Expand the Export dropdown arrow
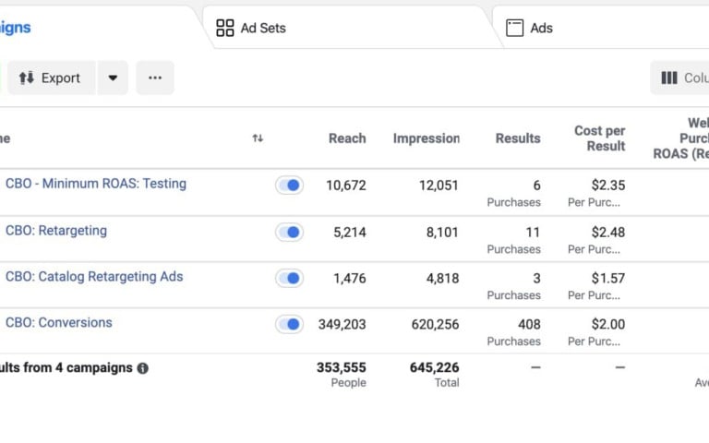The width and height of the screenshot is (709, 443). click(113, 78)
